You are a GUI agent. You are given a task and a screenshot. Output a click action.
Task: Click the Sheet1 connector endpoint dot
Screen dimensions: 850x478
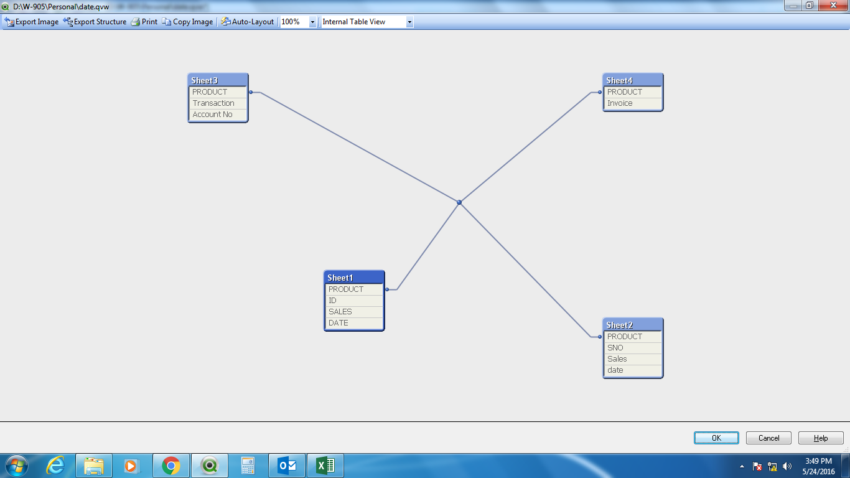coord(387,289)
